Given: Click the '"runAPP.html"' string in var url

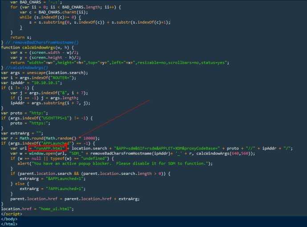Looking at the screenshot, I should 49,149.
